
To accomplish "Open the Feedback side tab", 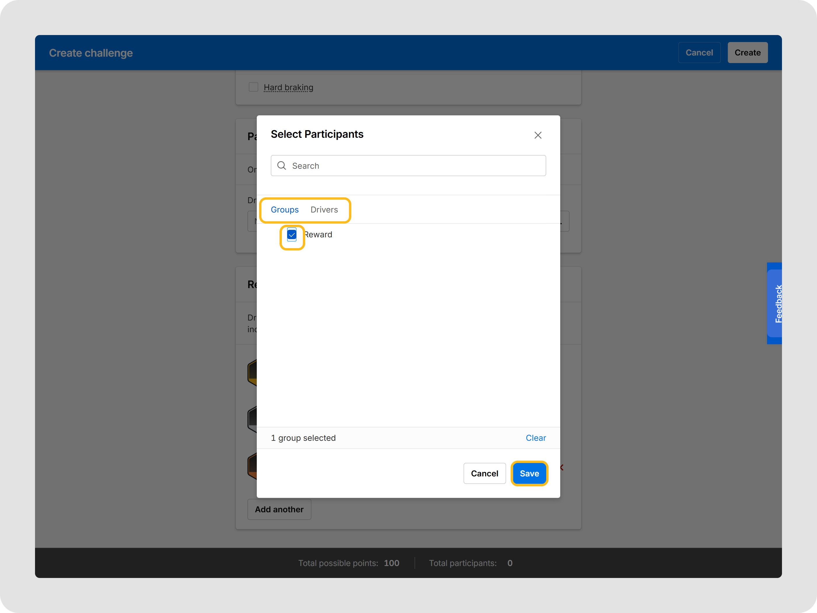I will coord(774,303).
